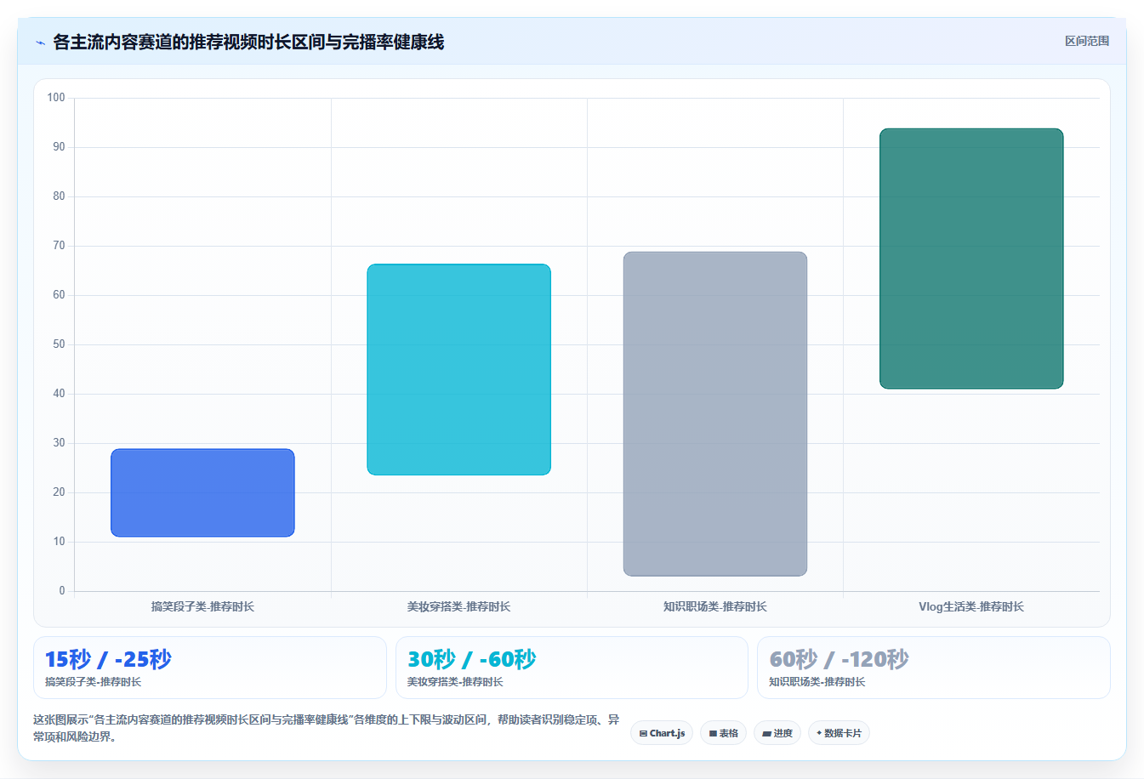Click the 30秒 / -60秒 stat value
The image size is (1144, 779).
[x=472, y=659]
